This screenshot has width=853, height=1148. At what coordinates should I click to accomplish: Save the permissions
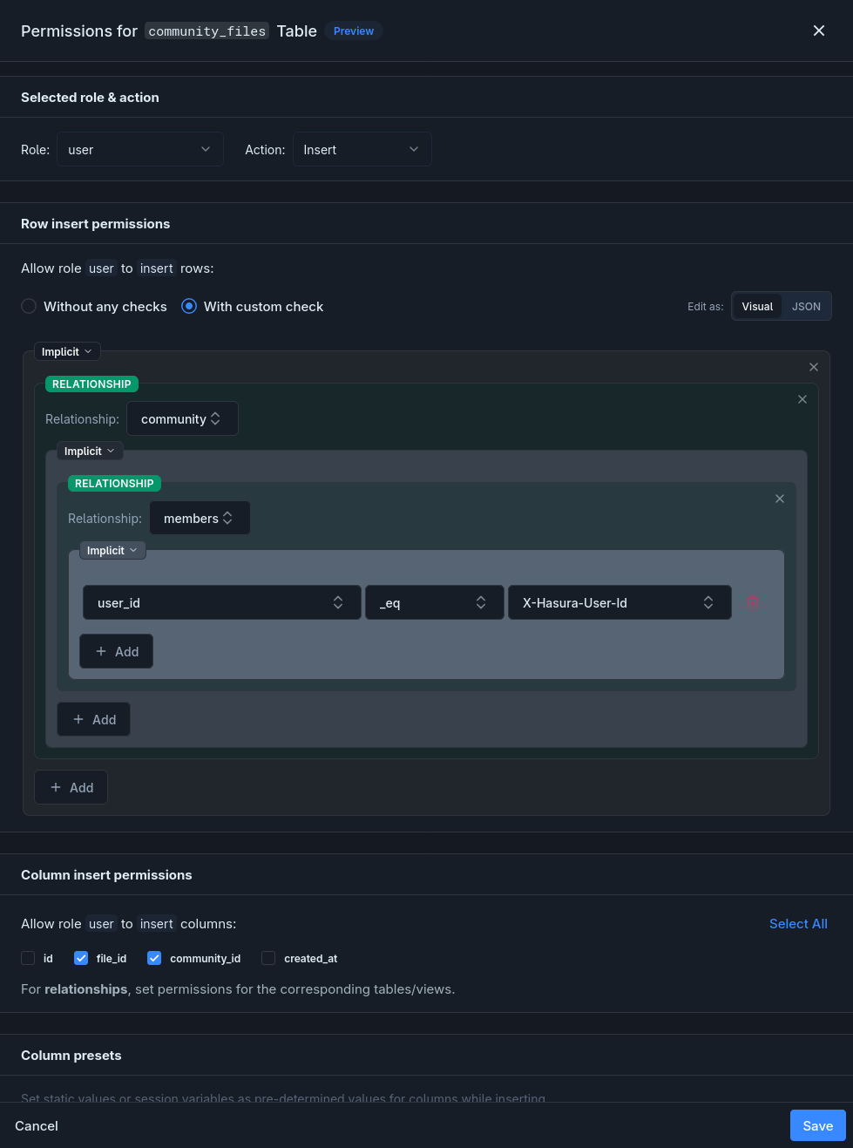818,1125
